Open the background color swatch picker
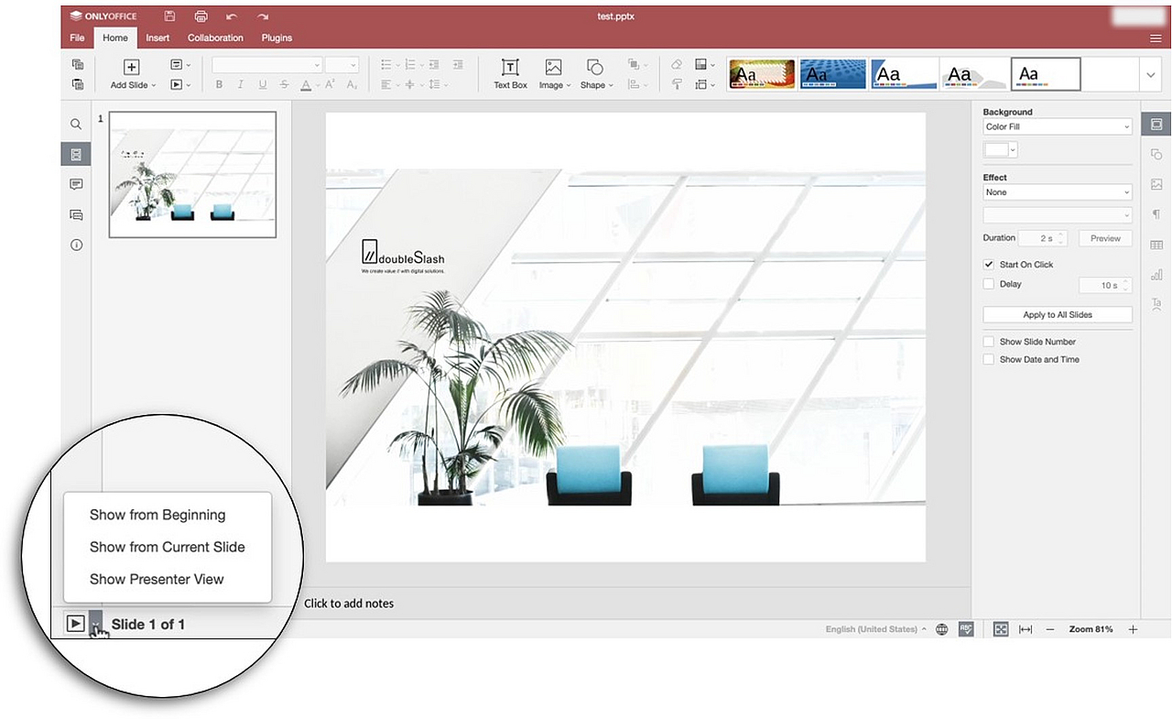This screenshot has height=719, width=1172. pyautogui.click(x=1000, y=150)
